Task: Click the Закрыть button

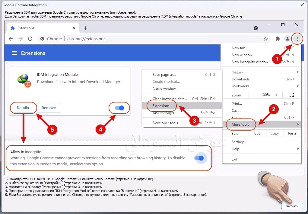Action: [292, 206]
